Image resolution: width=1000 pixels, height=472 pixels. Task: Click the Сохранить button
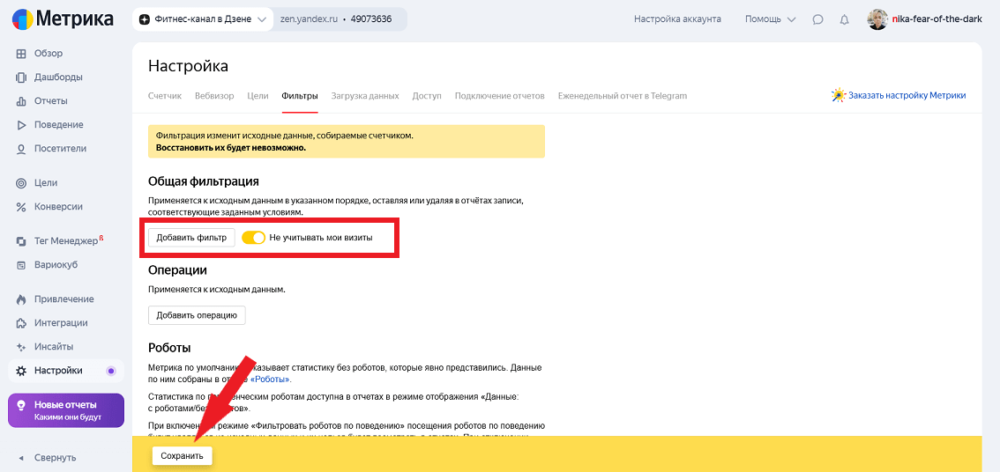tap(182, 456)
